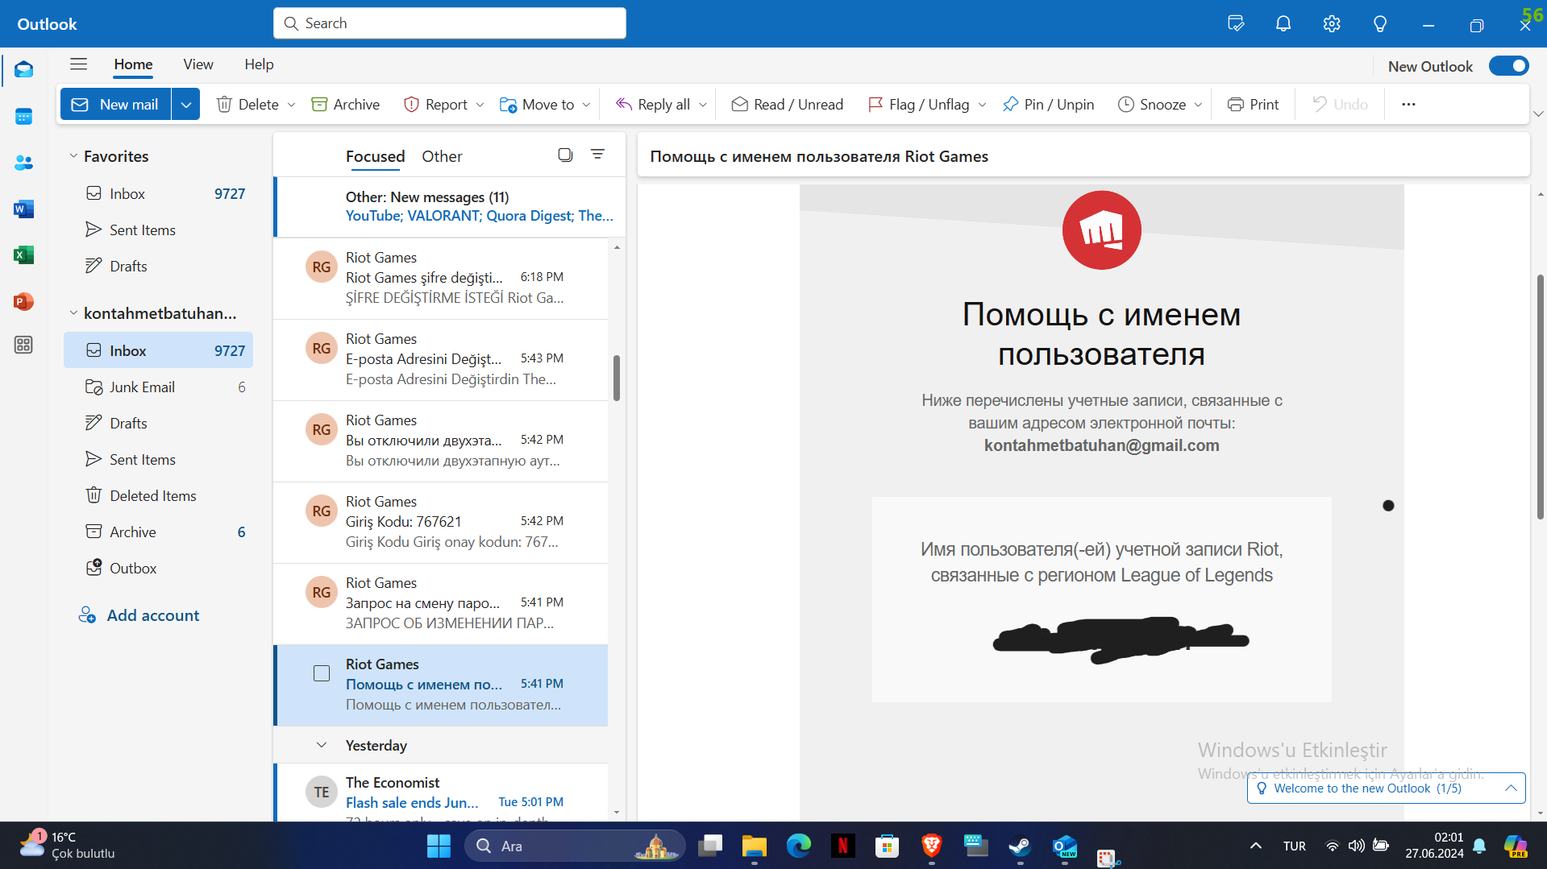Image resolution: width=1547 pixels, height=869 pixels.
Task: Click the Reply all button
Action: (653, 105)
